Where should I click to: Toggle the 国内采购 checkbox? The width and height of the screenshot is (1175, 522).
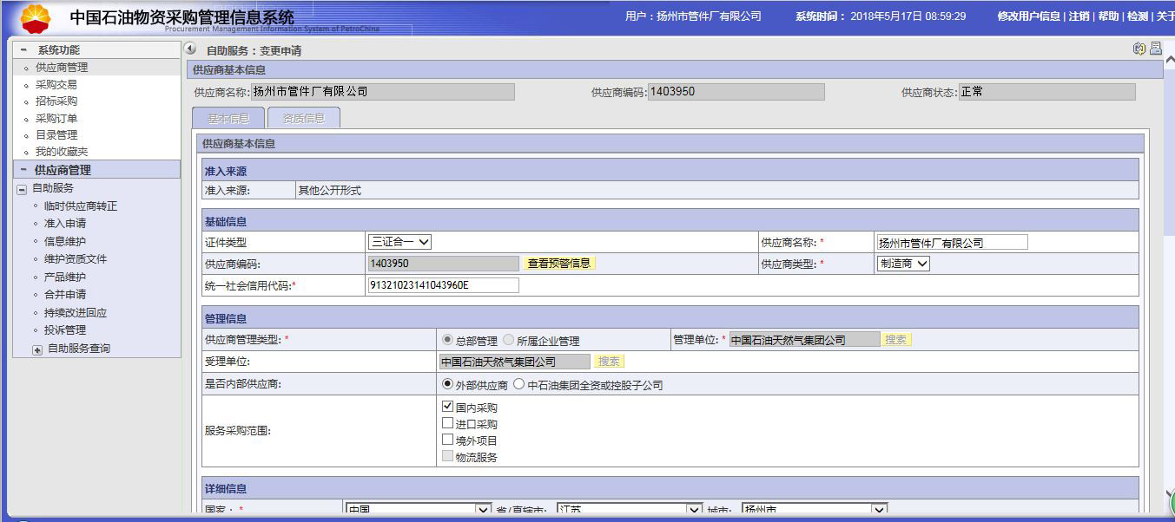point(448,407)
